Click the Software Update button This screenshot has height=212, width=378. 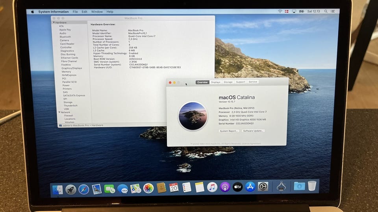coord(253,131)
